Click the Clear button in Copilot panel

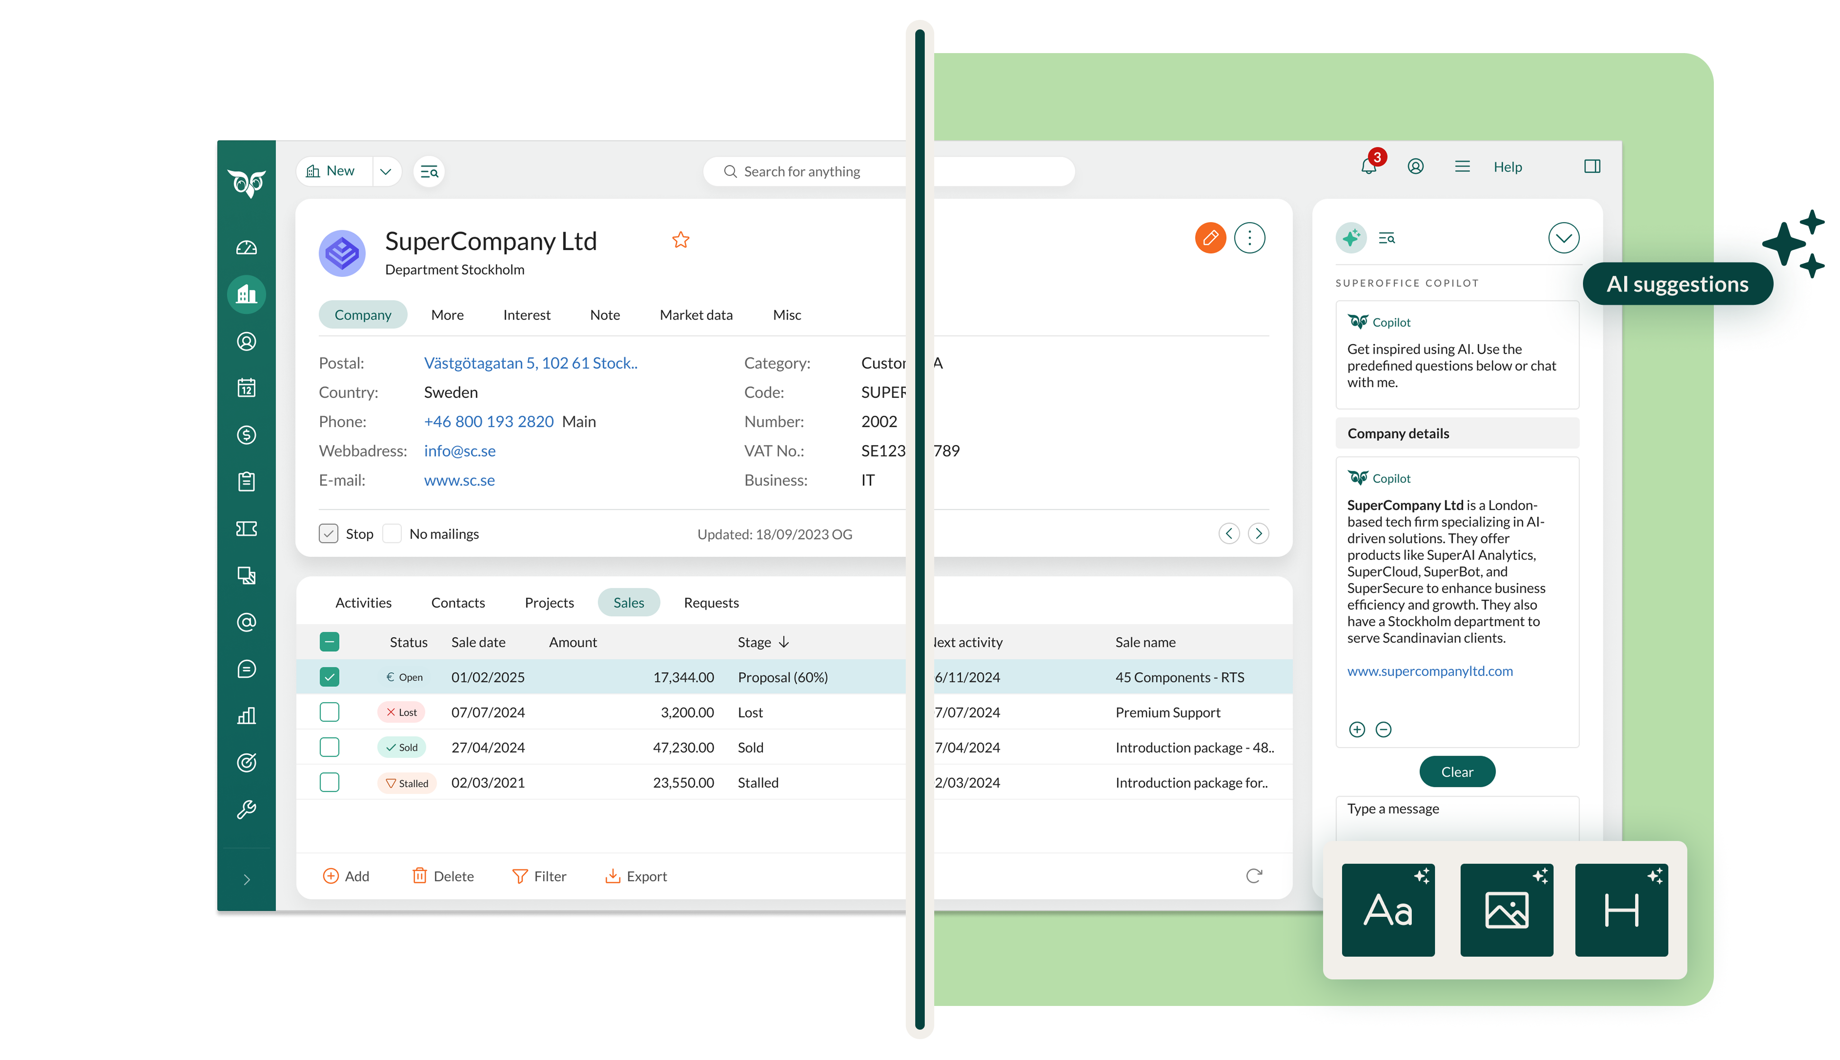[x=1457, y=771]
